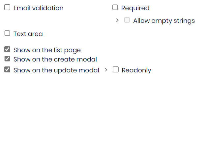The height and width of the screenshot is (163, 208).
Task: Click the 'Allow empty strings' label text
Action: click(164, 21)
